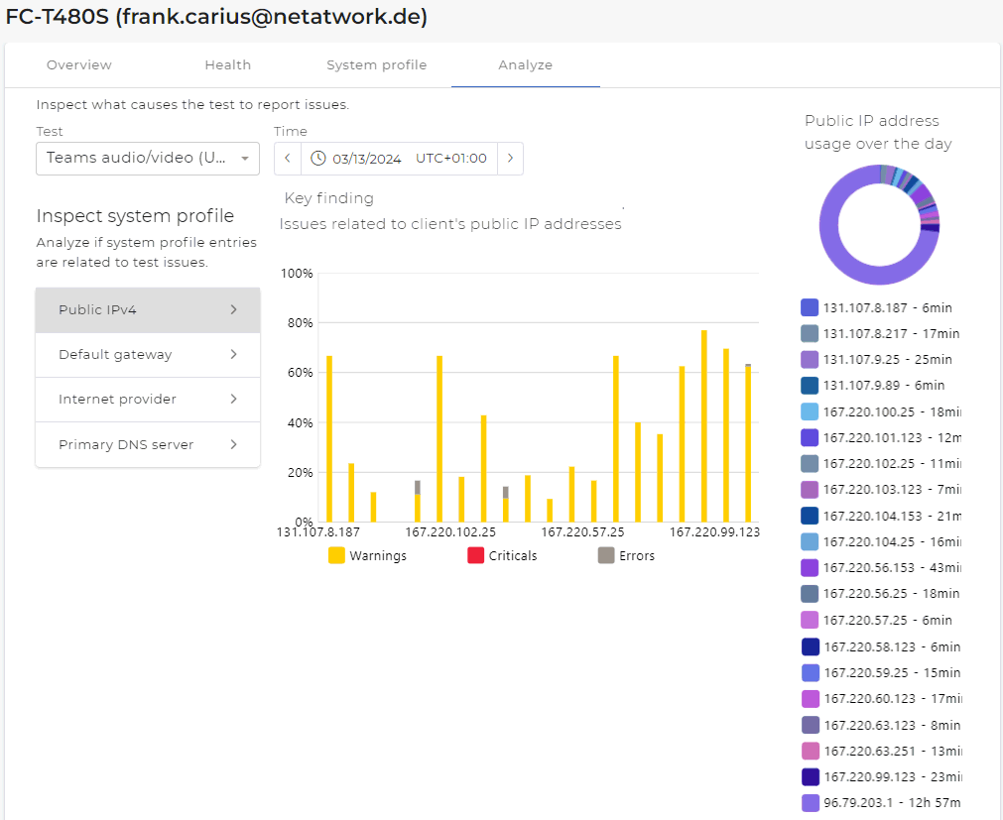Select the Analyze tab
Screen dimensions: 1003x820
pyautogui.click(x=525, y=65)
